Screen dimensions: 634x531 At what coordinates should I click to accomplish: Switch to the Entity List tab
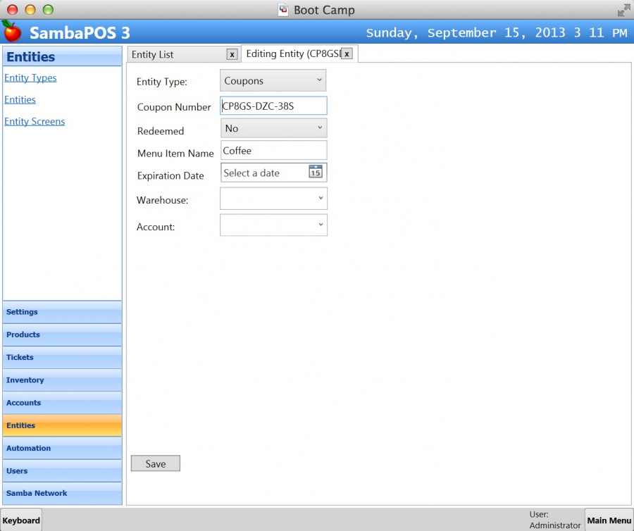pyautogui.click(x=176, y=54)
